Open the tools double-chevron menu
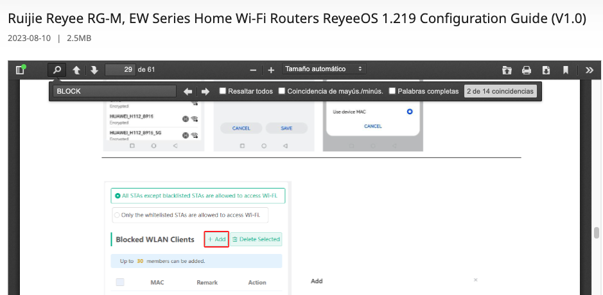The height and width of the screenshot is (295, 603). pyautogui.click(x=589, y=70)
